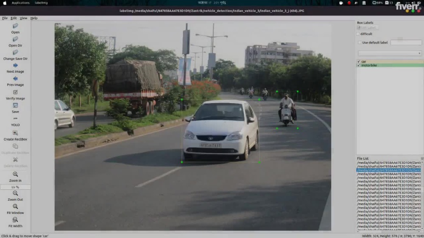The height and width of the screenshot is (238, 424).
Task: Select the first file in File List
Action: tap(388, 162)
